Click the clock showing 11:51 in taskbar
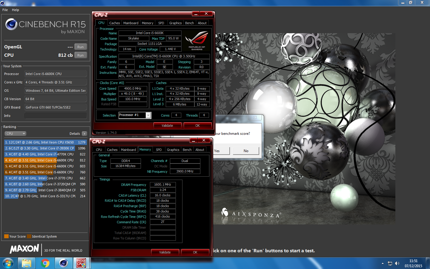The height and width of the screenshot is (269, 430). 414,261
